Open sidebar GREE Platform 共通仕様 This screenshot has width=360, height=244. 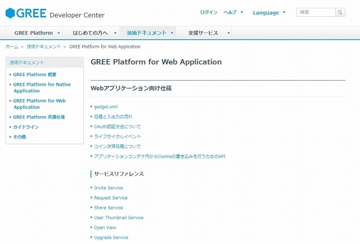point(39,117)
